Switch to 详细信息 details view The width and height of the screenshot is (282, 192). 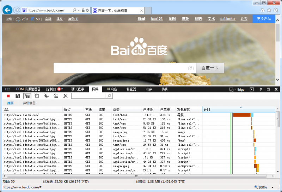click(x=29, y=103)
